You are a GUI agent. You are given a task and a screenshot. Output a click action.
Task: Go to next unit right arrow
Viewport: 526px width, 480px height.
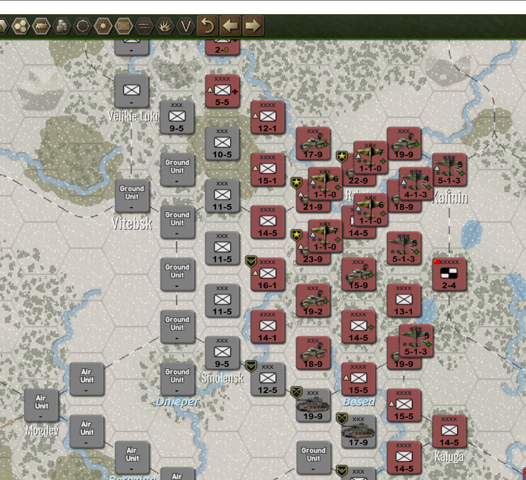(253, 26)
